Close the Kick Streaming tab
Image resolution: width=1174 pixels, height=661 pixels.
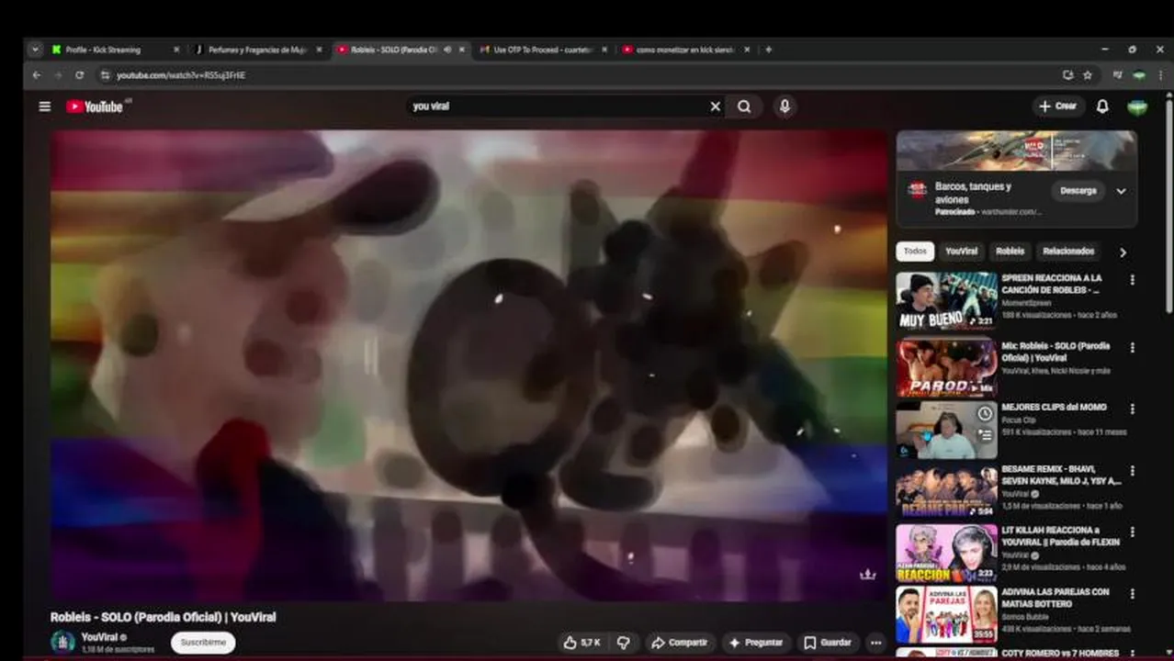point(175,50)
